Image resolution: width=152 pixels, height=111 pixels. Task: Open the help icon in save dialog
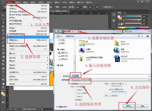click(148, 36)
